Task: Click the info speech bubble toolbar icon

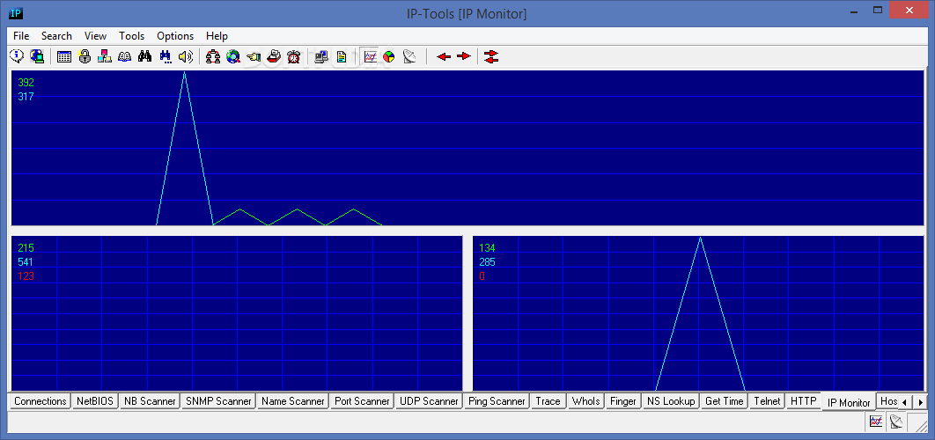Action: [x=17, y=56]
